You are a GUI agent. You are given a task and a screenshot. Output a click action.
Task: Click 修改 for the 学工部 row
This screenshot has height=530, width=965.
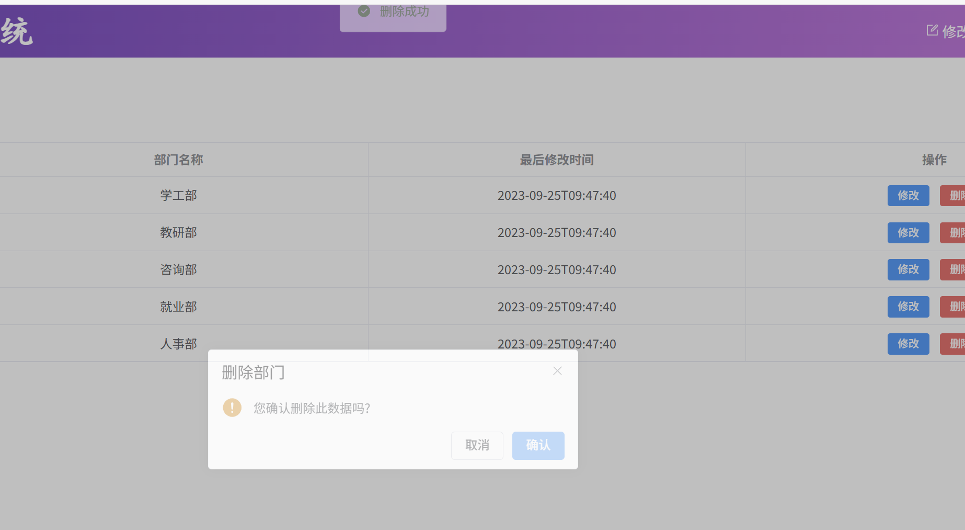point(908,196)
